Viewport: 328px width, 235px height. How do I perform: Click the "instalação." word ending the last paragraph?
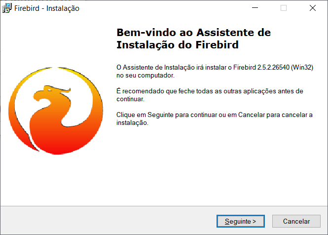pyautogui.click(x=132, y=123)
